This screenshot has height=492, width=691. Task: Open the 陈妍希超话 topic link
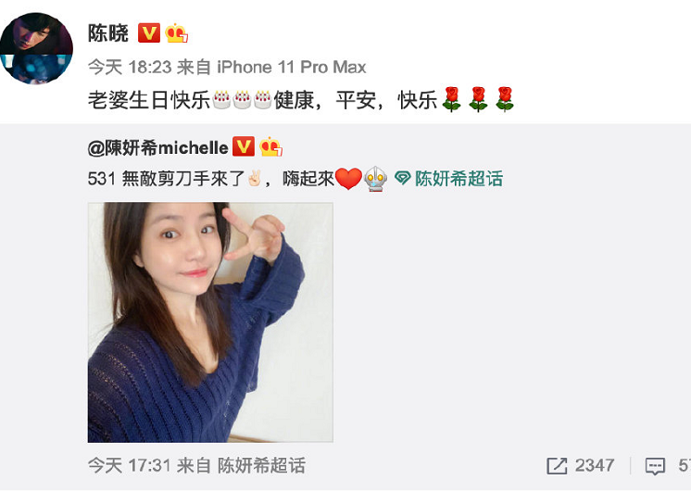point(459,179)
